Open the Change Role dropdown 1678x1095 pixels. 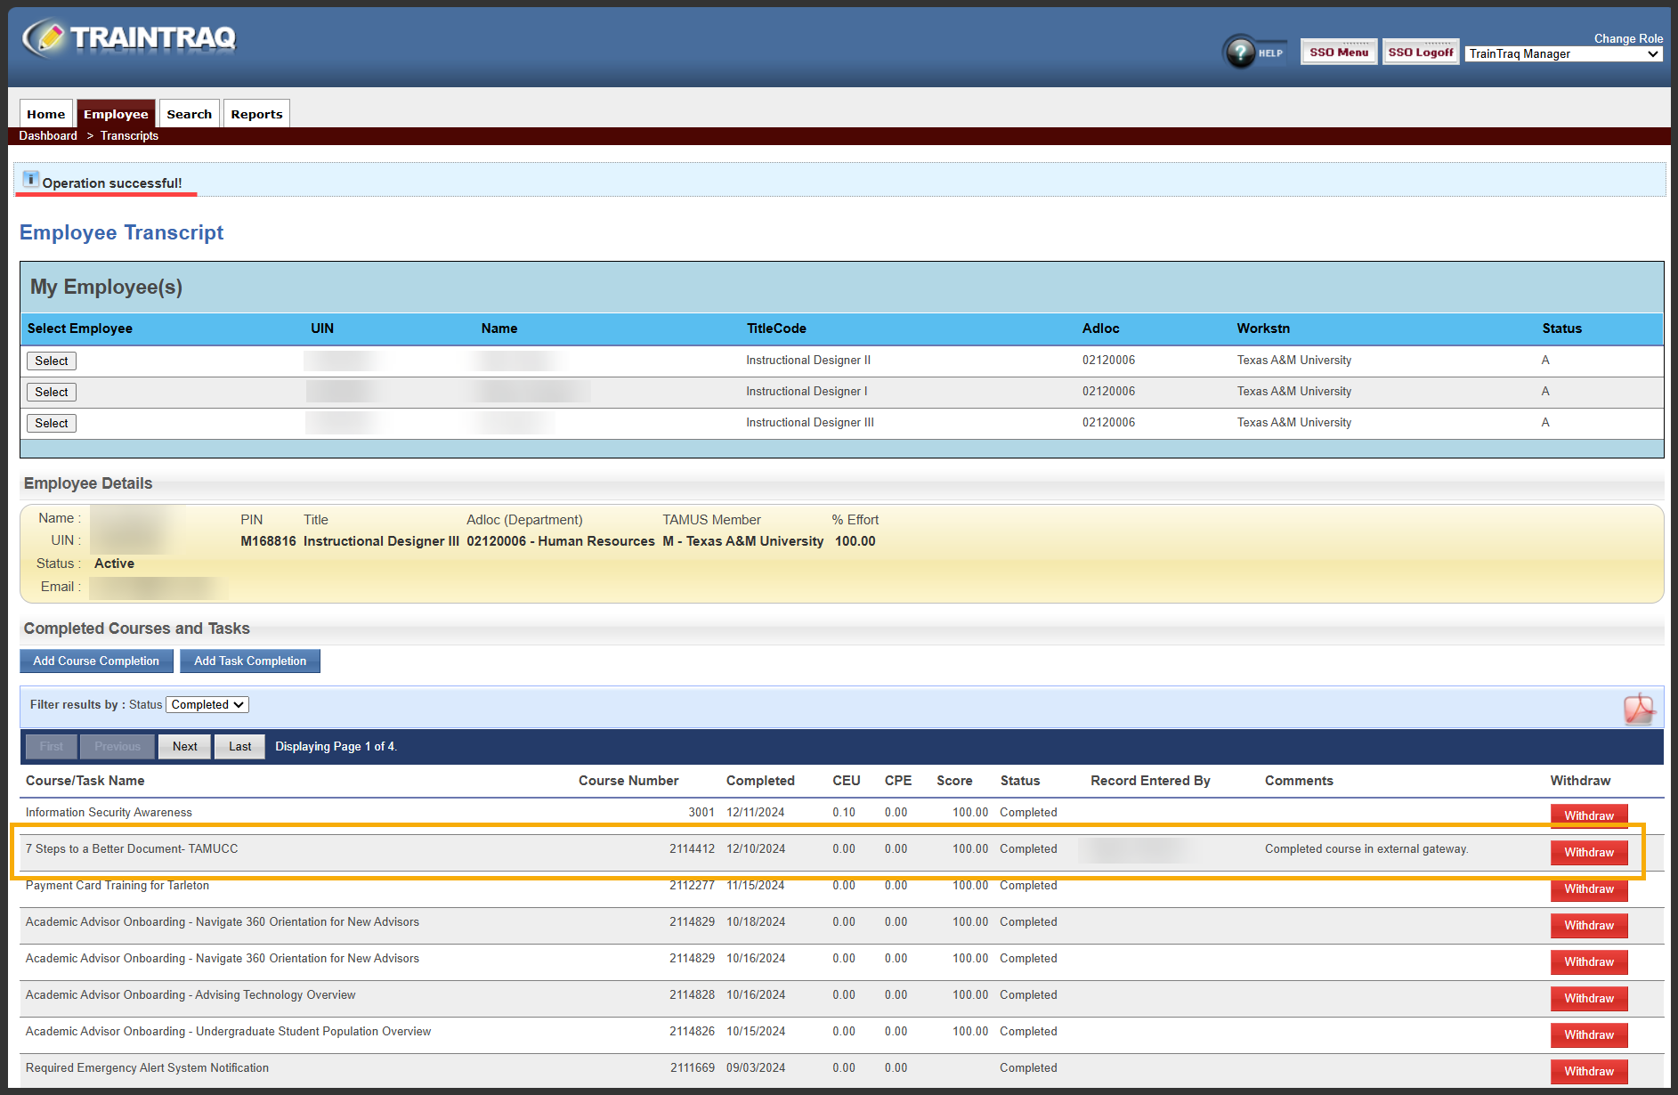(1562, 53)
